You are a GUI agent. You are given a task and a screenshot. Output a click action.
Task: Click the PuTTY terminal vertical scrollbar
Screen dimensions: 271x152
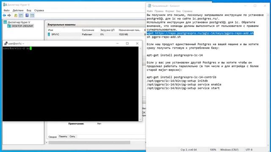point(140,84)
